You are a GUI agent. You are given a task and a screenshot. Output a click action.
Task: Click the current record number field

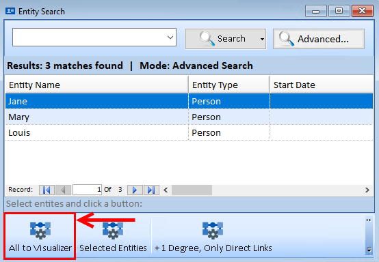[x=87, y=190]
